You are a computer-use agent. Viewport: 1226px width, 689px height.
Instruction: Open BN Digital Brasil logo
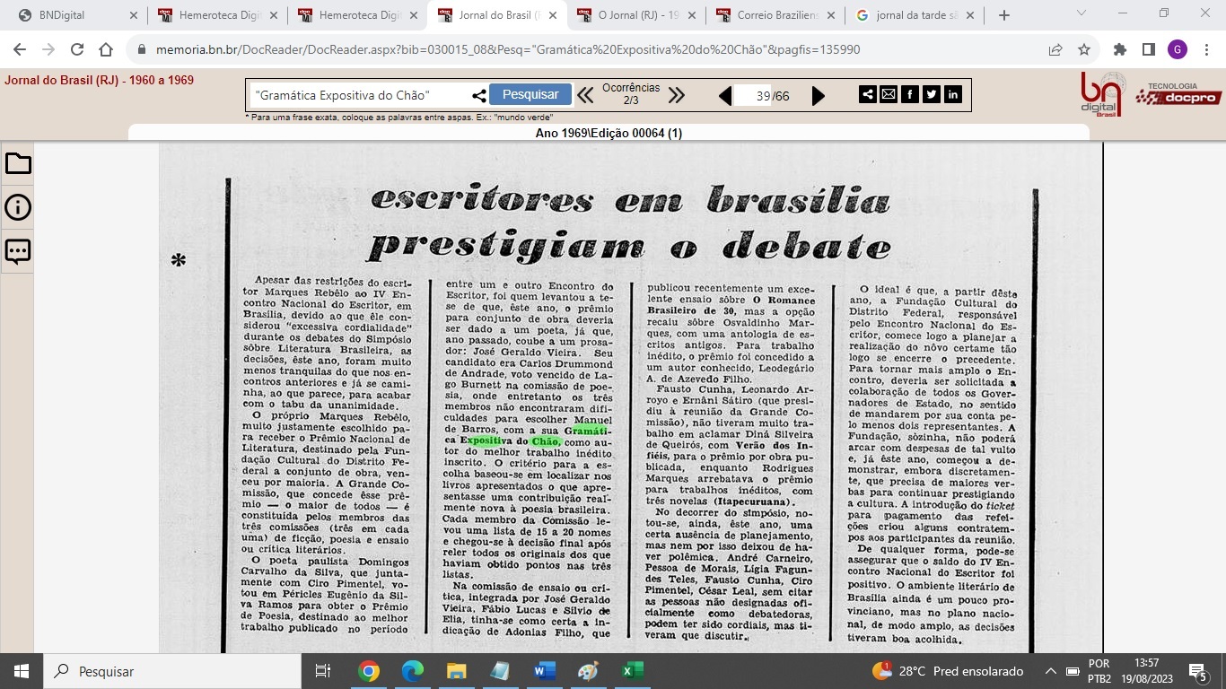tap(1103, 94)
